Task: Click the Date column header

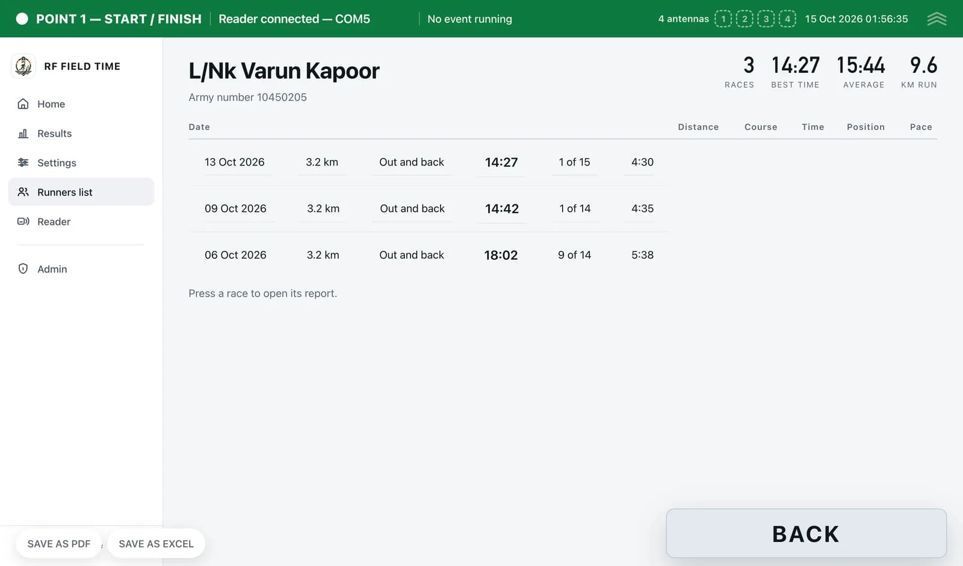Action: [x=199, y=127]
